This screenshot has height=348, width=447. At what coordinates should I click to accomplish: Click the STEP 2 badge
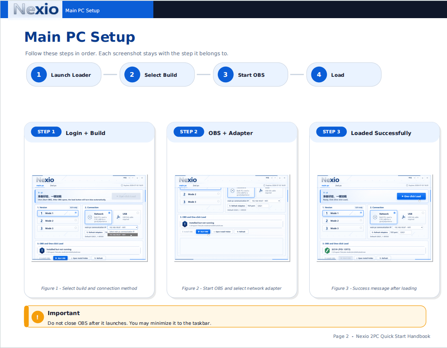[189, 132]
